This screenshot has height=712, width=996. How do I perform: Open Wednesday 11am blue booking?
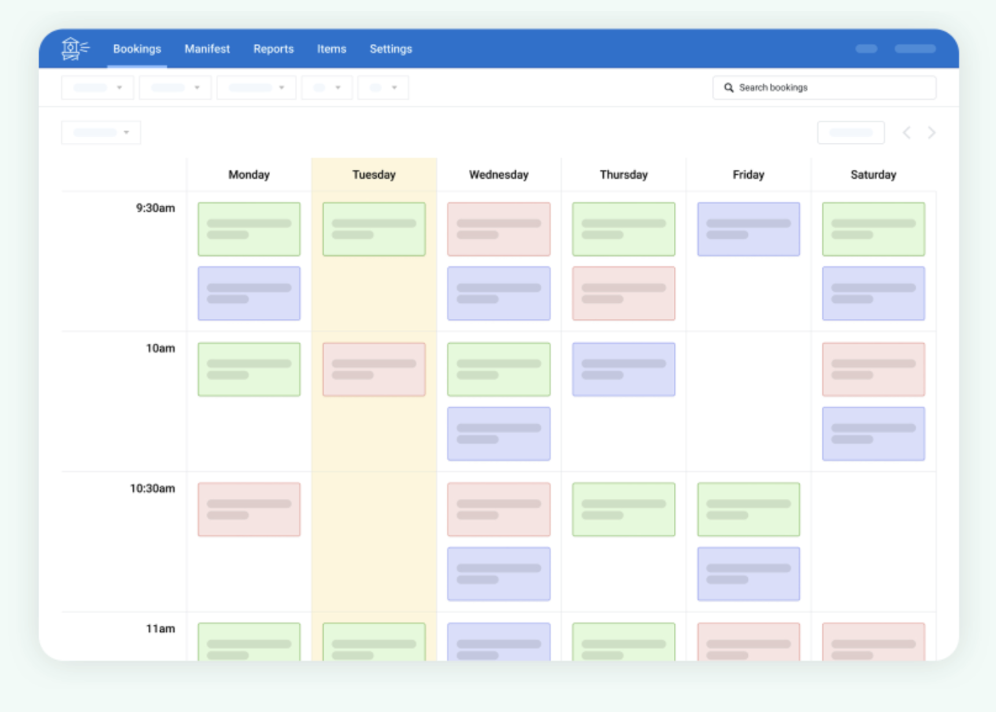[499, 642]
